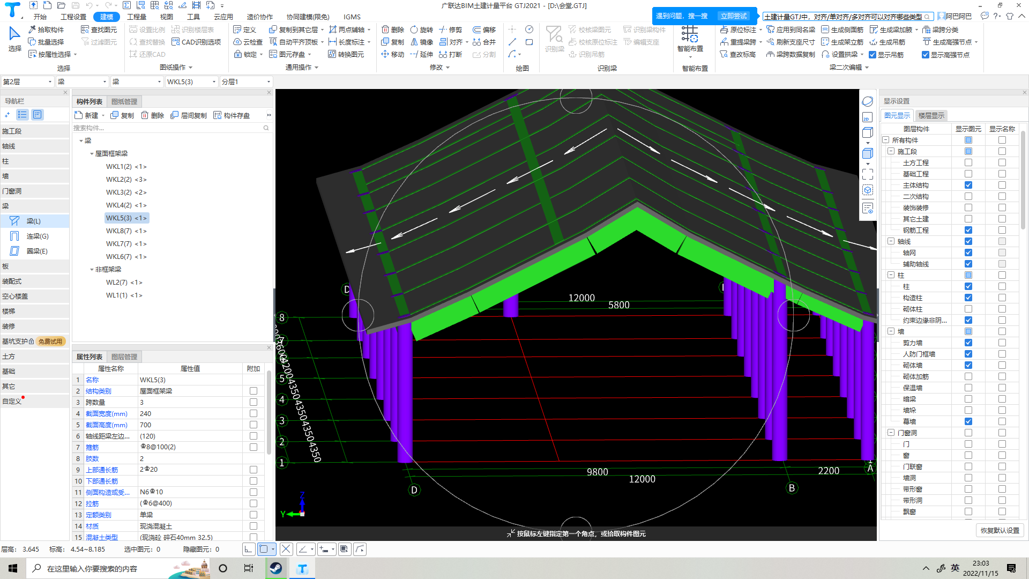This screenshot has width=1029, height=579.
Task: Open the 云应用 ribbon tab
Action: click(x=223, y=17)
